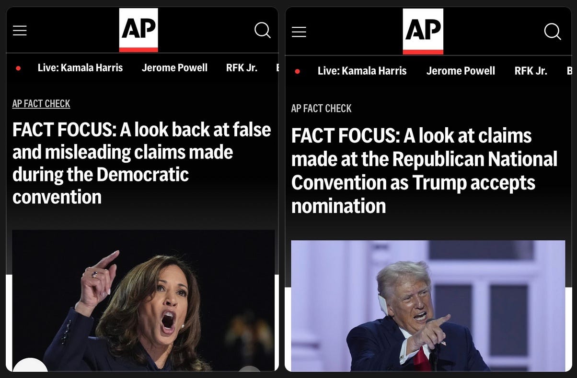Click the search magnifier in left panel
This screenshot has height=378, width=577.
coord(263,31)
